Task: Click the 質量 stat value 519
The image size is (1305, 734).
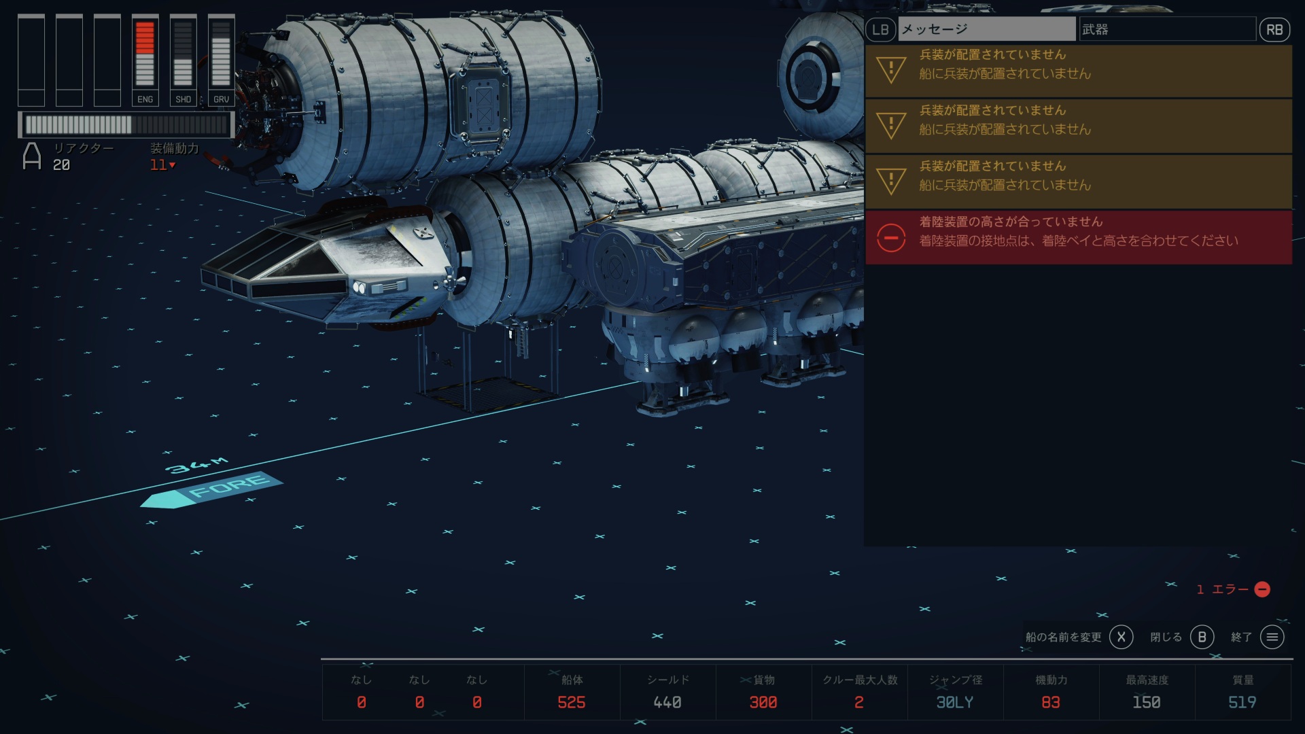Action: [x=1242, y=702]
